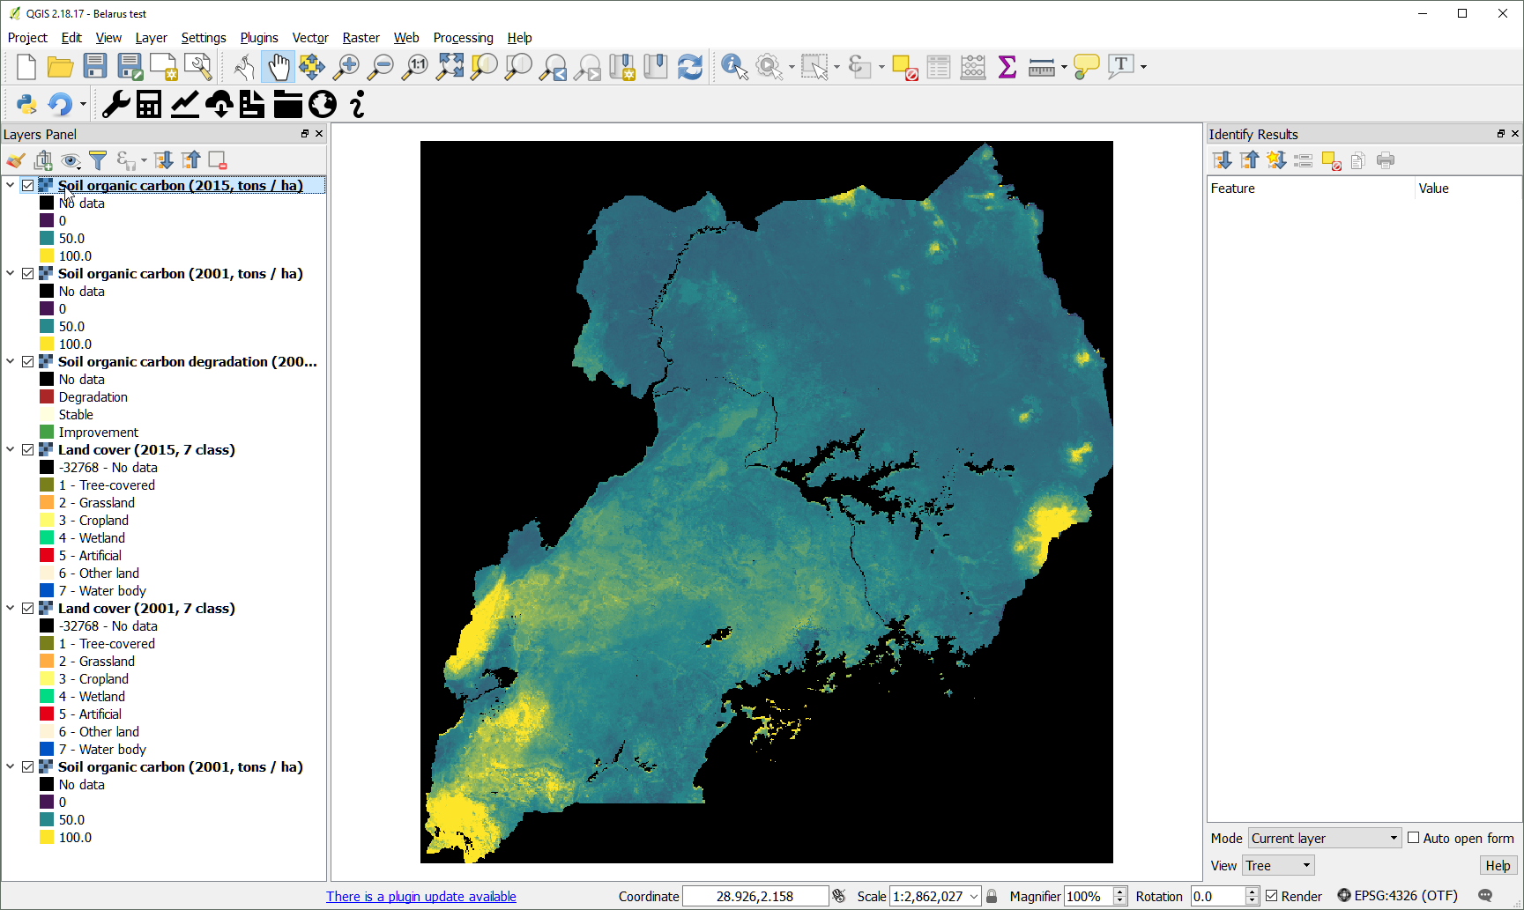
Task: Select the Pan Map hand tool
Action: 279,67
